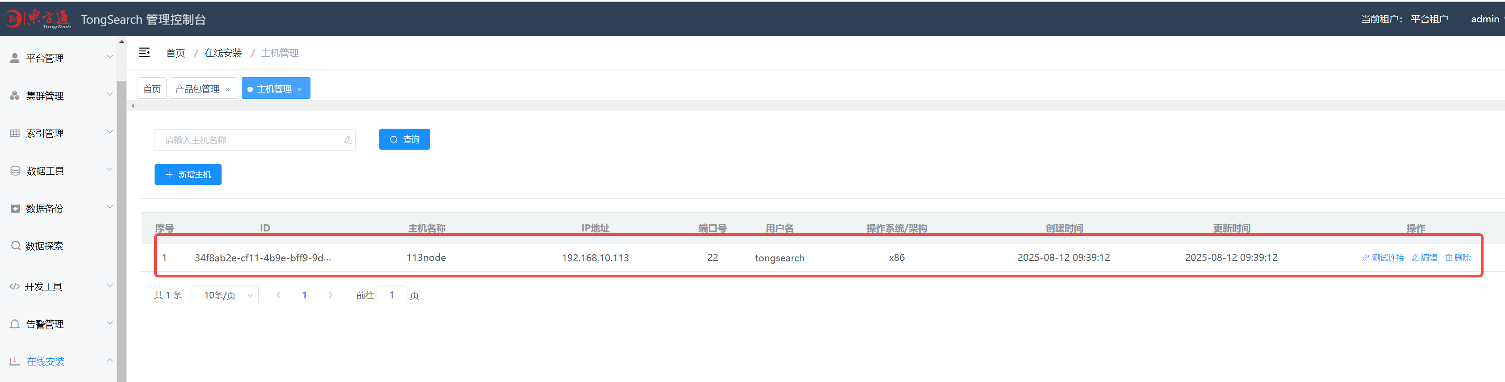Click the 数据工具 database icon
This screenshot has height=382, width=1505.
(15, 171)
